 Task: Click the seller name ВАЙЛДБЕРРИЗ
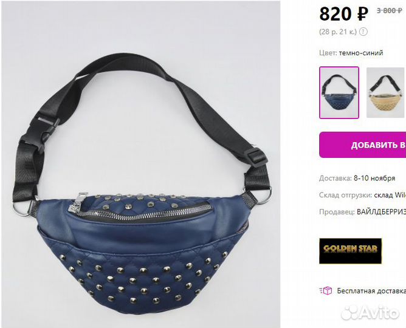(382, 212)
